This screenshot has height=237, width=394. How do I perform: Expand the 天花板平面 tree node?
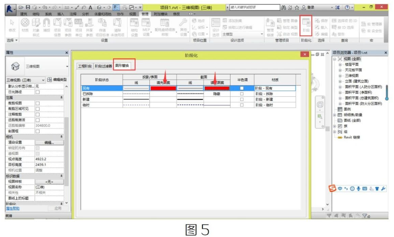340,70
